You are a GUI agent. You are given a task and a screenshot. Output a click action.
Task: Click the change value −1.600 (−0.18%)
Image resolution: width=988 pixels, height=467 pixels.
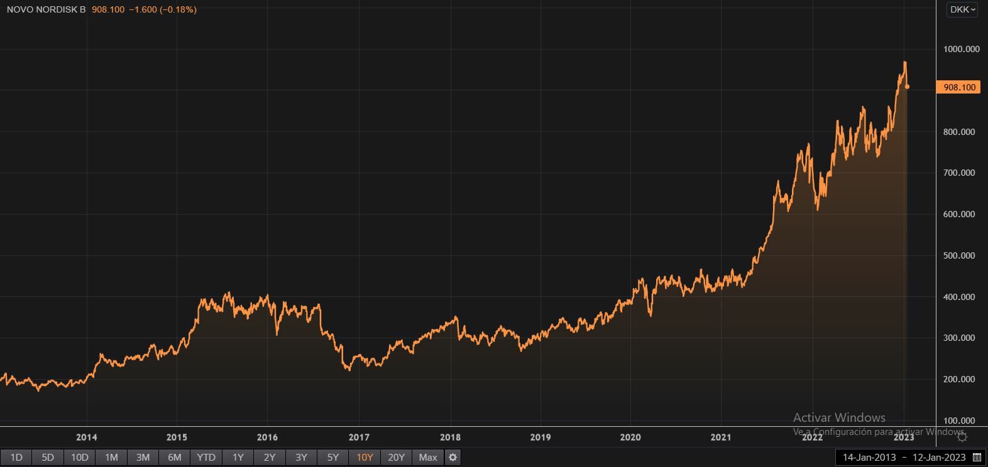click(x=163, y=9)
